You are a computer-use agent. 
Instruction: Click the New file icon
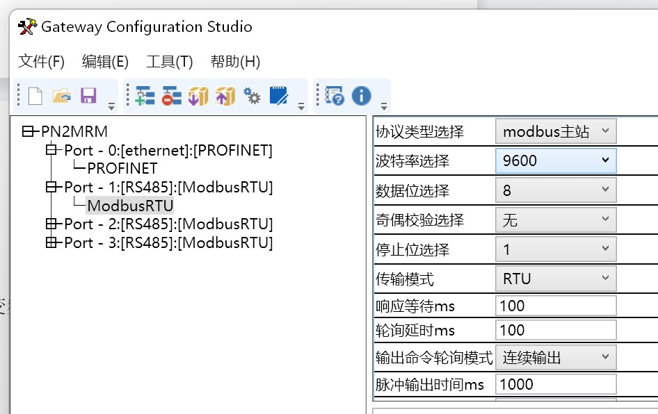pyautogui.click(x=35, y=96)
